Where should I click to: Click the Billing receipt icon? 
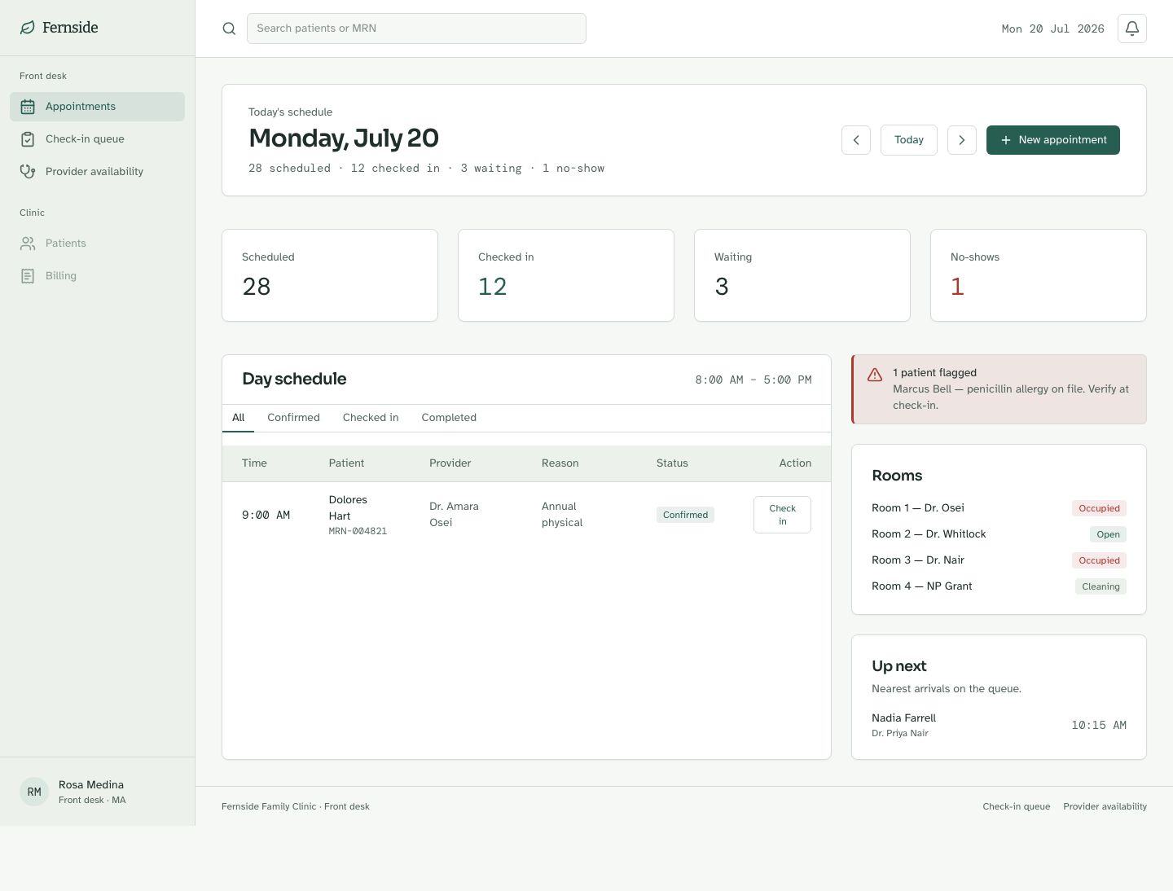click(28, 276)
